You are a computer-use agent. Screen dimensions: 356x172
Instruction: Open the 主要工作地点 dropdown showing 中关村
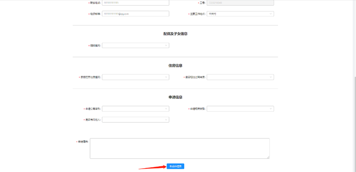click(240, 14)
